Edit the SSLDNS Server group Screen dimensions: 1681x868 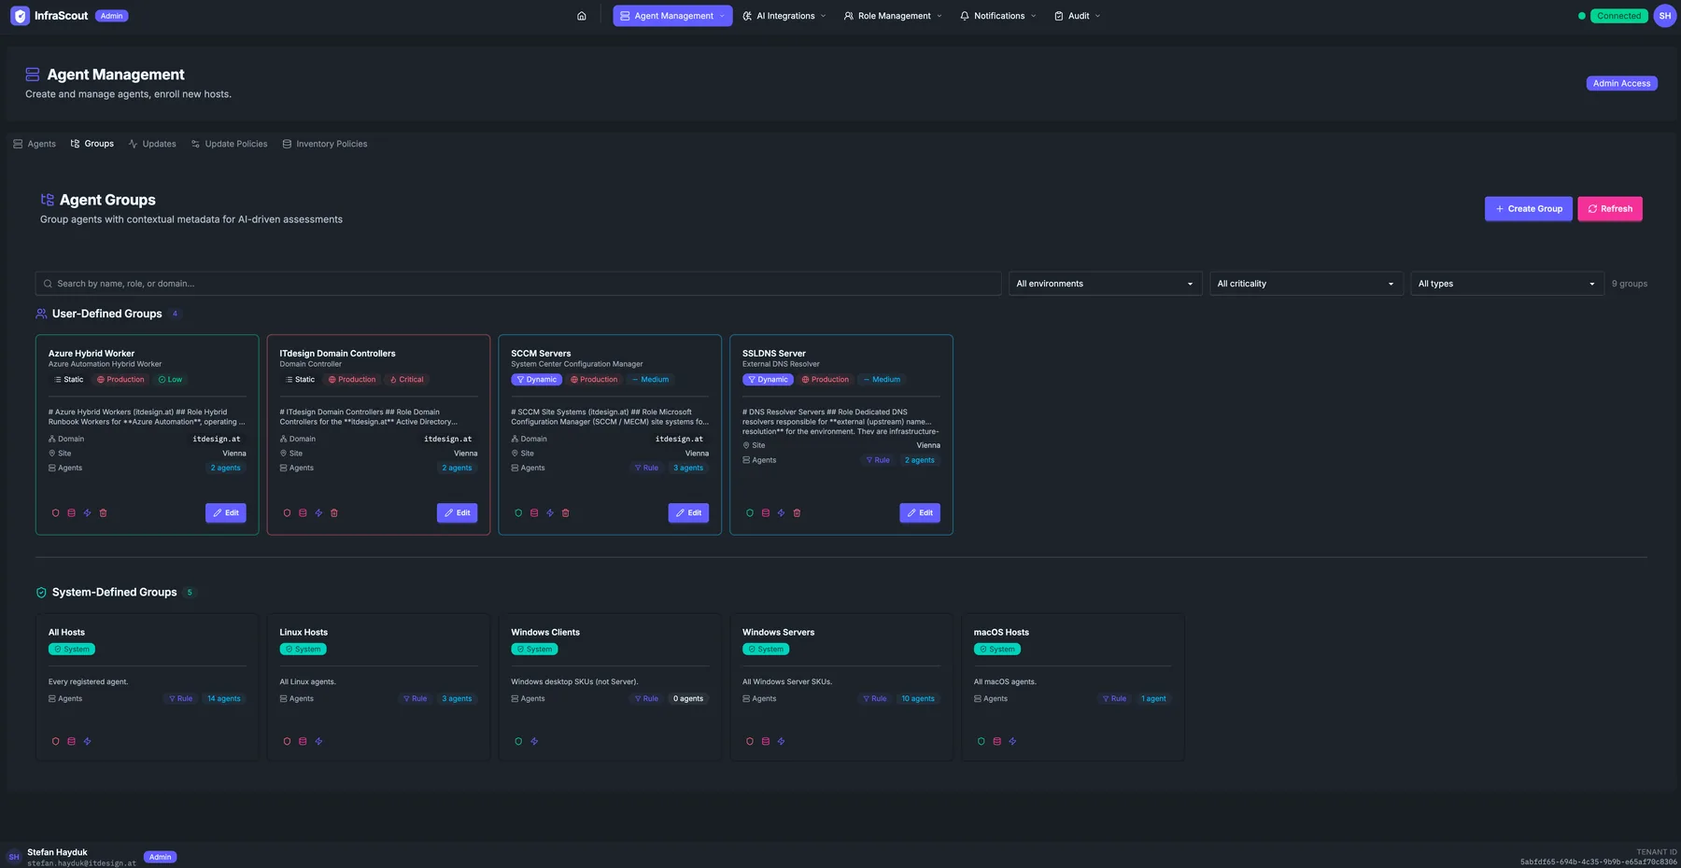click(920, 513)
